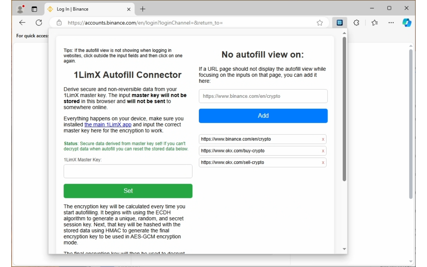Open the Extensions puzzle icon
Viewport: 427px width, 267px height.
356,23
